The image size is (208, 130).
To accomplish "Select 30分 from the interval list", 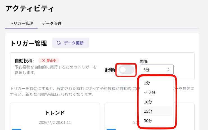I will 156,121.
